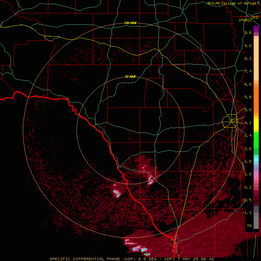The height and width of the screenshot is (261, 261).
Task: Pick the yellow segment of the color bar
Action: pos(256,124)
